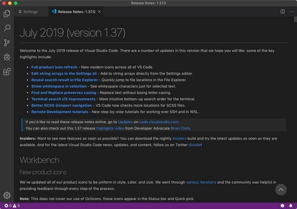The height and width of the screenshot is (209, 297).
Task: Open Source Control view
Action: point(7,43)
